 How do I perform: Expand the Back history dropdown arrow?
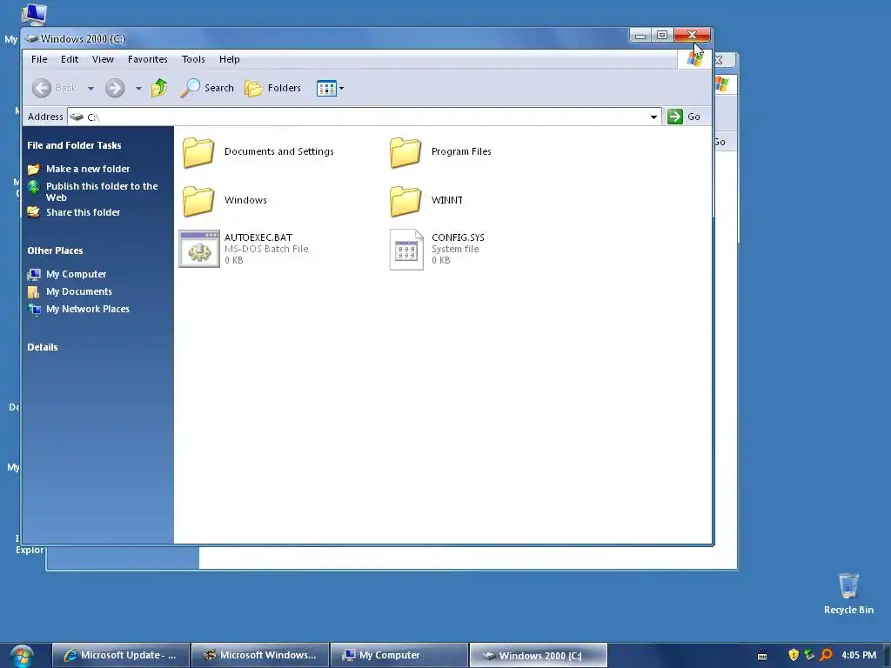click(90, 89)
